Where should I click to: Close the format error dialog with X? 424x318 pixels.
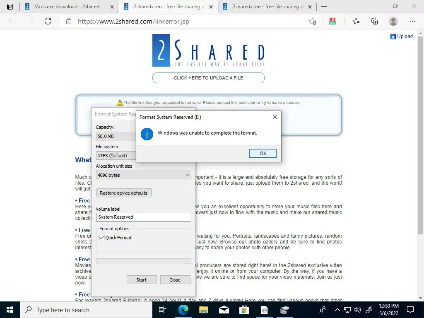275,117
